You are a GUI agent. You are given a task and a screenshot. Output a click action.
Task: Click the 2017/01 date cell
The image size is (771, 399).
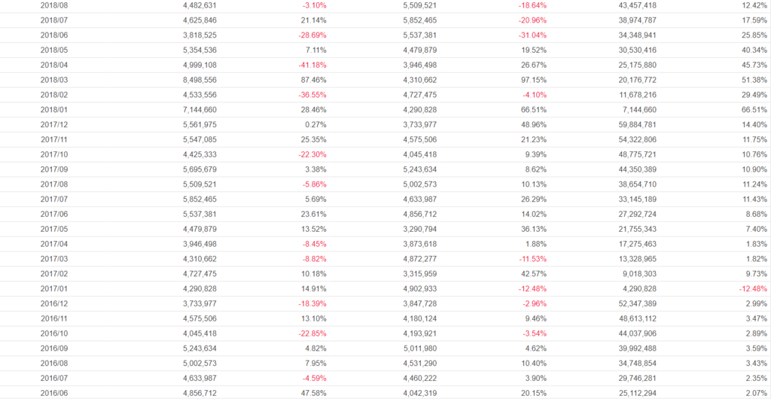pyautogui.click(x=53, y=288)
